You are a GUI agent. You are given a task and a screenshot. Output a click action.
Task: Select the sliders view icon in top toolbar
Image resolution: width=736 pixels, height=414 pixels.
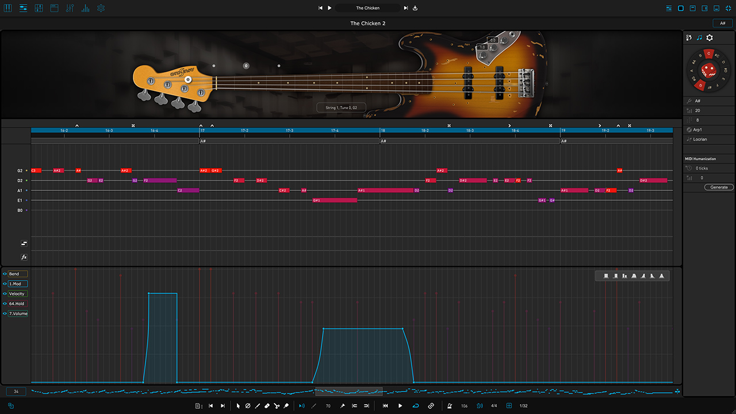[24, 9]
